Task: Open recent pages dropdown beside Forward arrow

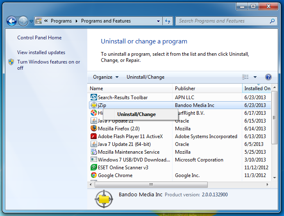Action: 31,21
